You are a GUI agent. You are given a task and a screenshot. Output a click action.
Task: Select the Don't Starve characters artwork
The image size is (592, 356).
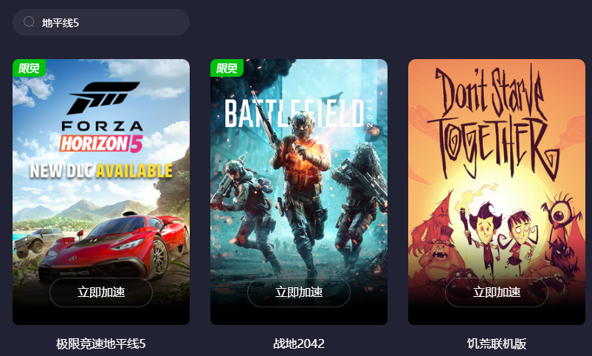(497, 238)
